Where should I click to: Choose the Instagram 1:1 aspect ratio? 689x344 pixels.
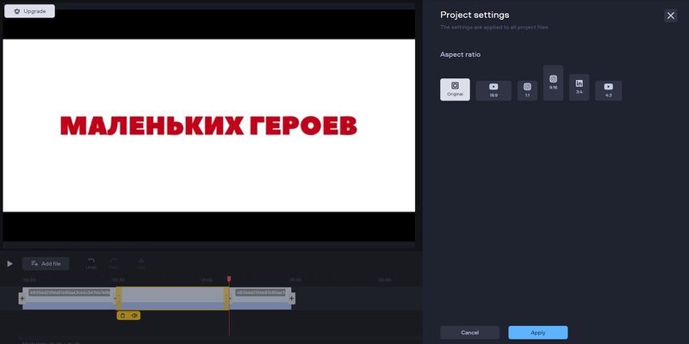point(527,90)
